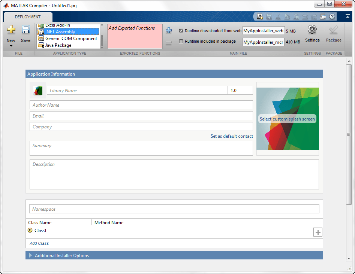Click the minus icon under Exported Functions
The height and width of the screenshot is (274, 355).
point(169,43)
